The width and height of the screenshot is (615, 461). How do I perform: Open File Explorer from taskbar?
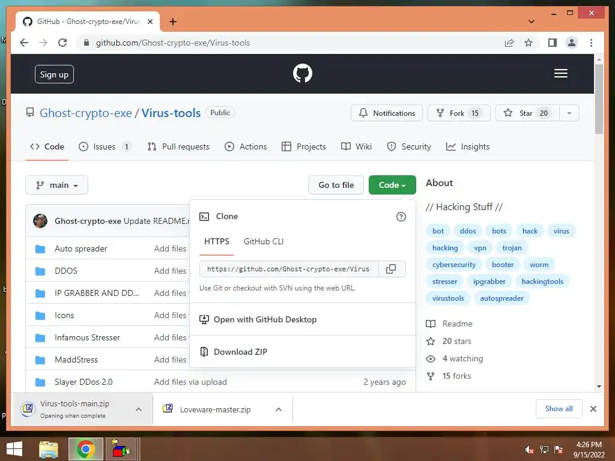click(49, 449)
